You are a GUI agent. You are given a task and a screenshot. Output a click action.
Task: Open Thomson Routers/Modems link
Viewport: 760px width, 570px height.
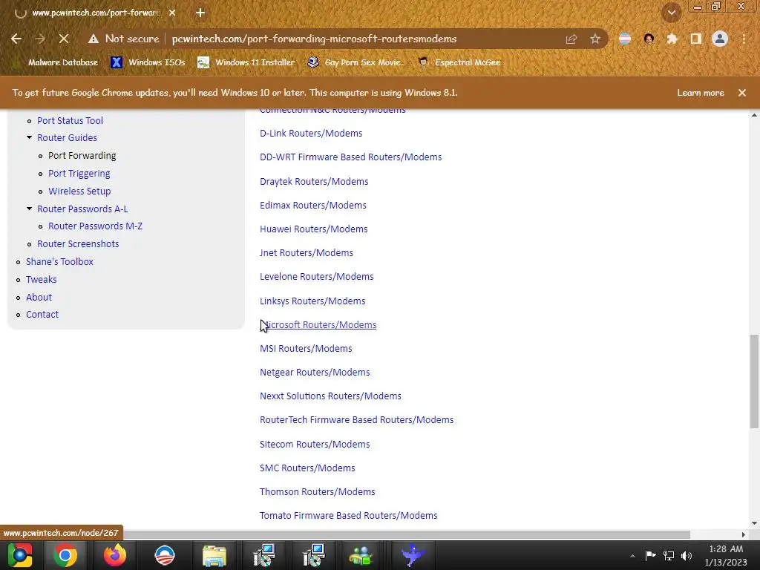click(x=317, y=491)
